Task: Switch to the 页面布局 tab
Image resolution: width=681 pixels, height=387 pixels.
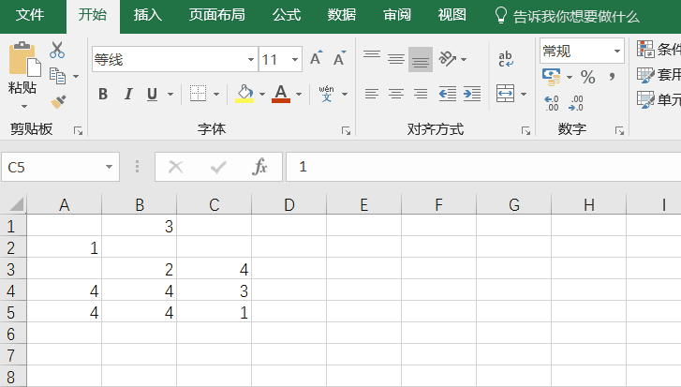Action: coord(216,15)
